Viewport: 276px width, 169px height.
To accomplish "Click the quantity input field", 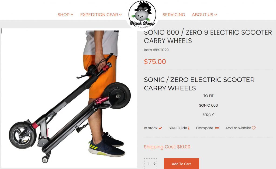I will click(150, 164).
